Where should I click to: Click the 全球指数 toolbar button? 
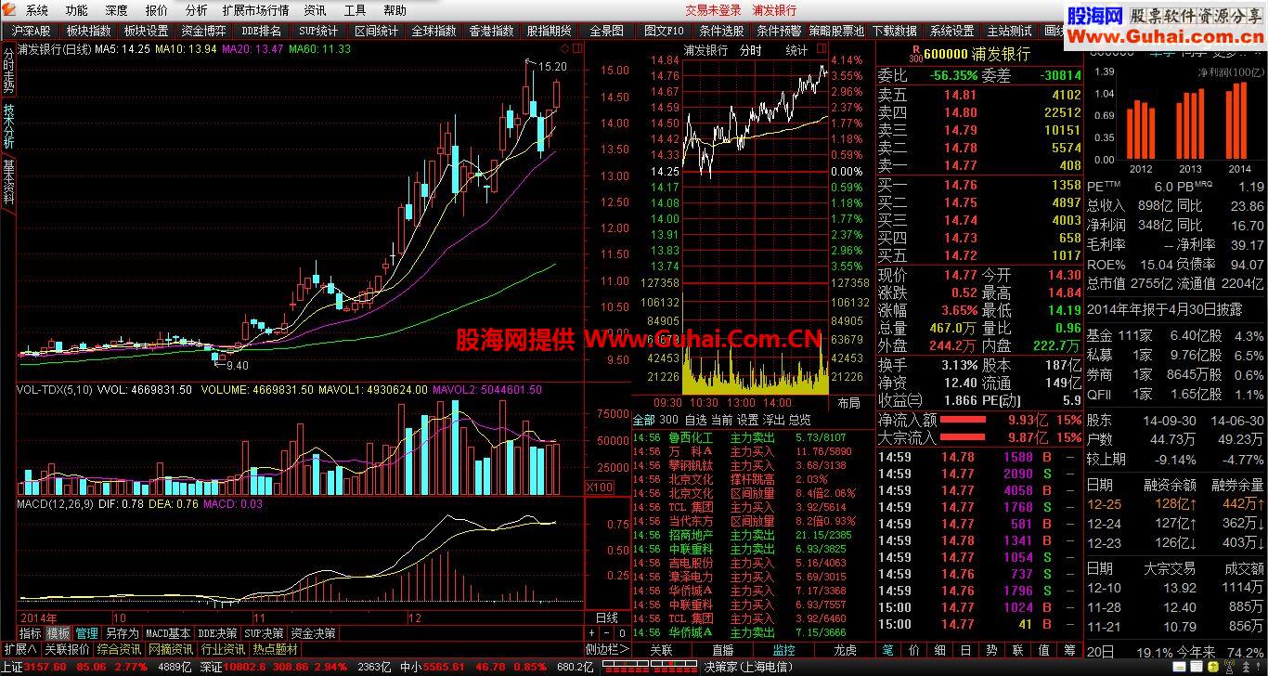[x=433, y=31]
